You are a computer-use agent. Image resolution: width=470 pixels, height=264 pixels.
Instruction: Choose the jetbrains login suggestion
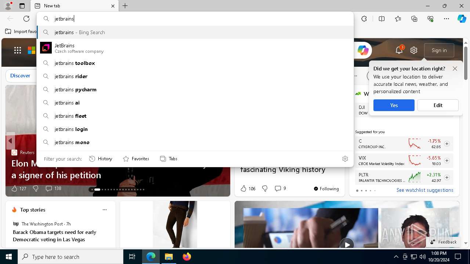[195, 129]
